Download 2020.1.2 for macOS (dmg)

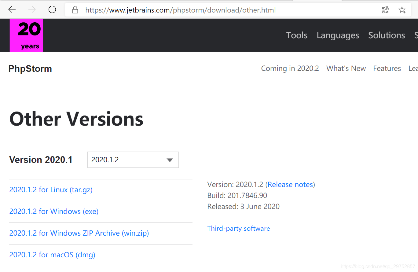(x=52, y=255)
